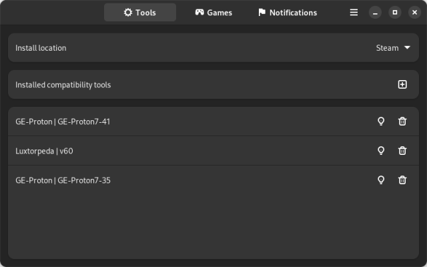Minimize the application window

pos(376,12)
